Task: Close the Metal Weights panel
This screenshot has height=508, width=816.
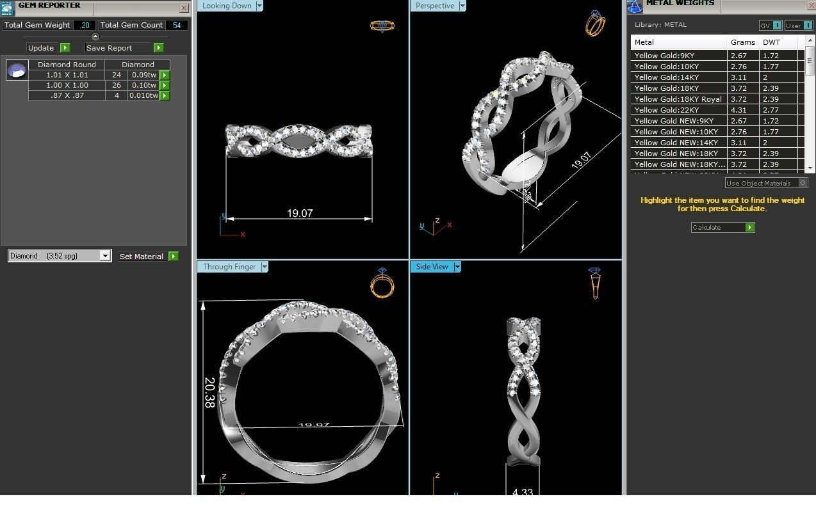Action: point(810,6)
